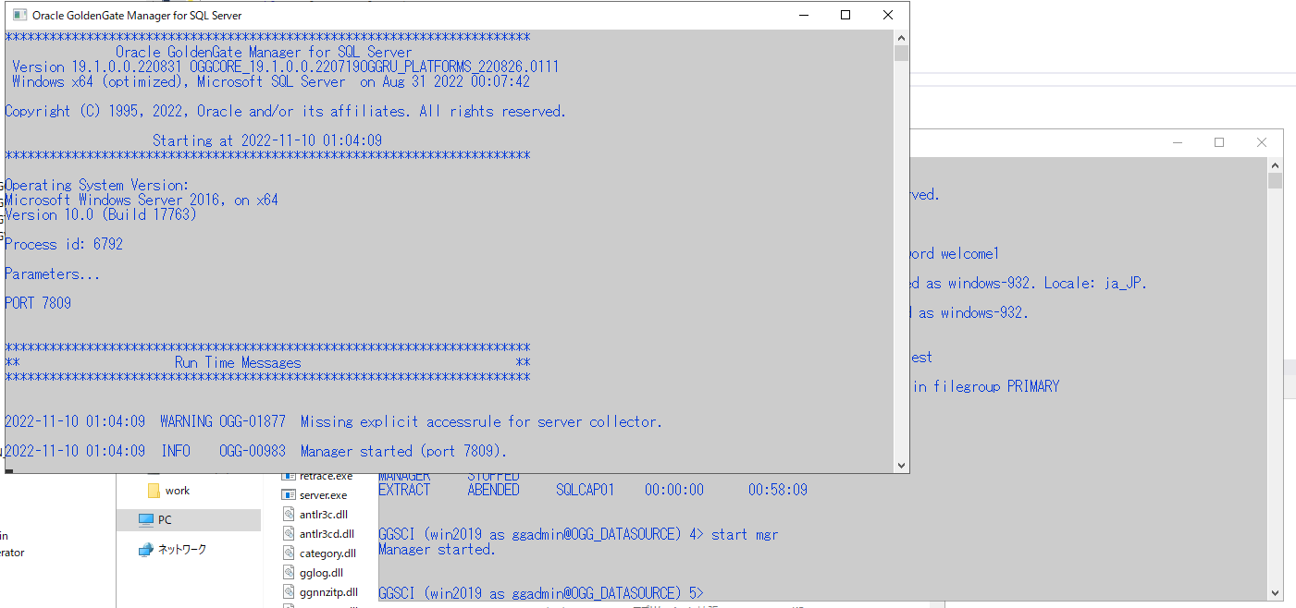This screenshot has height=608, width=1296.
Task: Select the antlr3cd.dll file icon
Action: coord(289,534)
